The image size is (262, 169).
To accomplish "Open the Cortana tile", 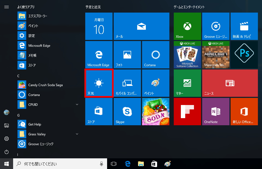I will tap(155, 55).
